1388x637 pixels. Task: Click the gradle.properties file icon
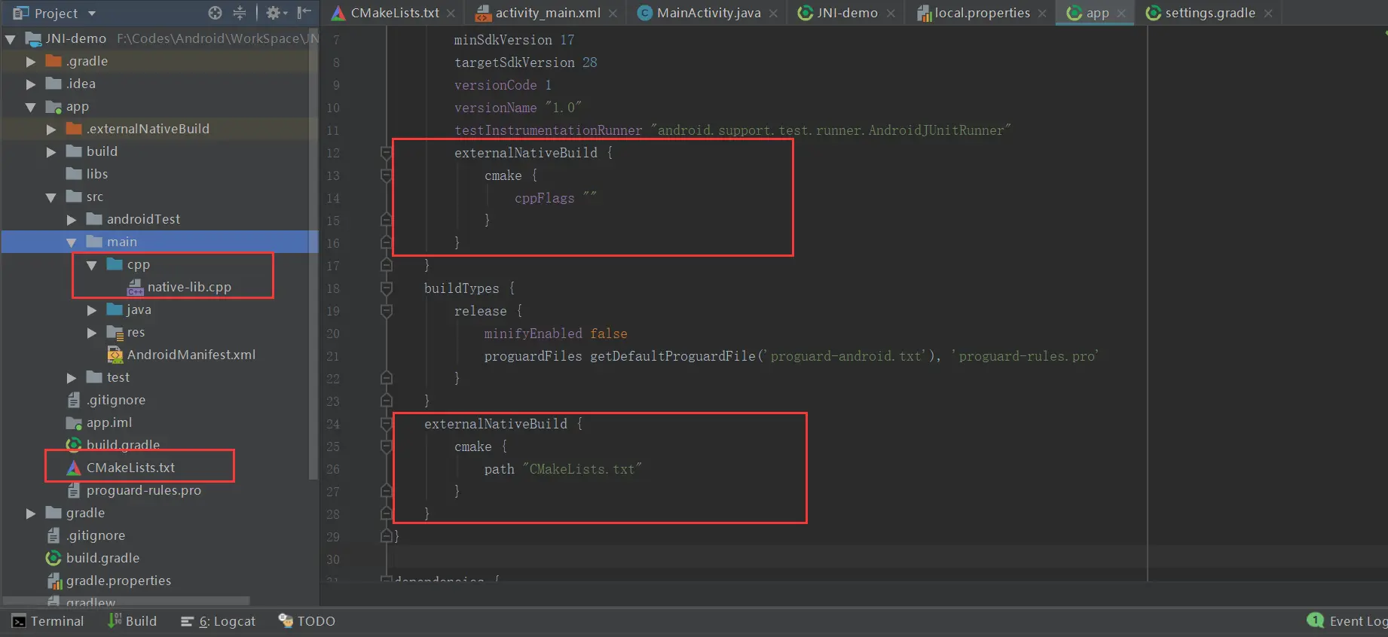click(54, 581)
